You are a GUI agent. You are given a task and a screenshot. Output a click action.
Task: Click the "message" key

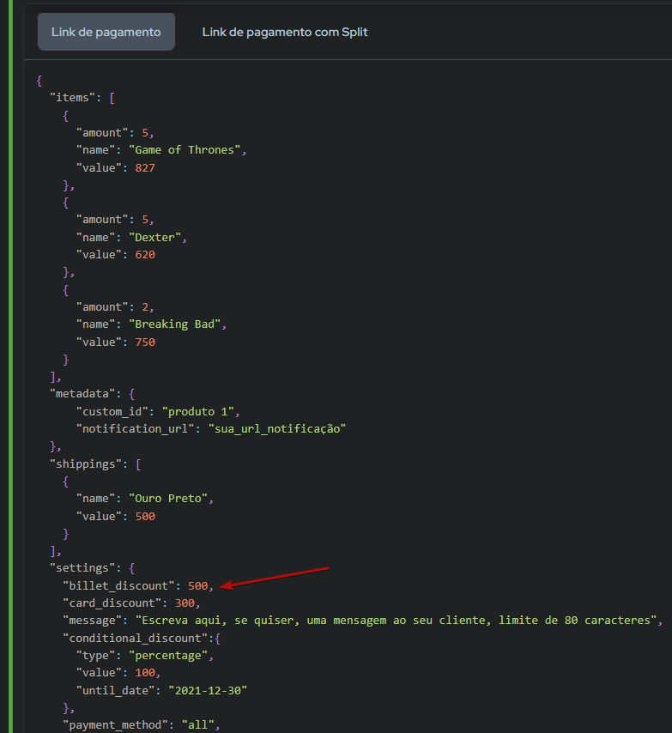95,621
